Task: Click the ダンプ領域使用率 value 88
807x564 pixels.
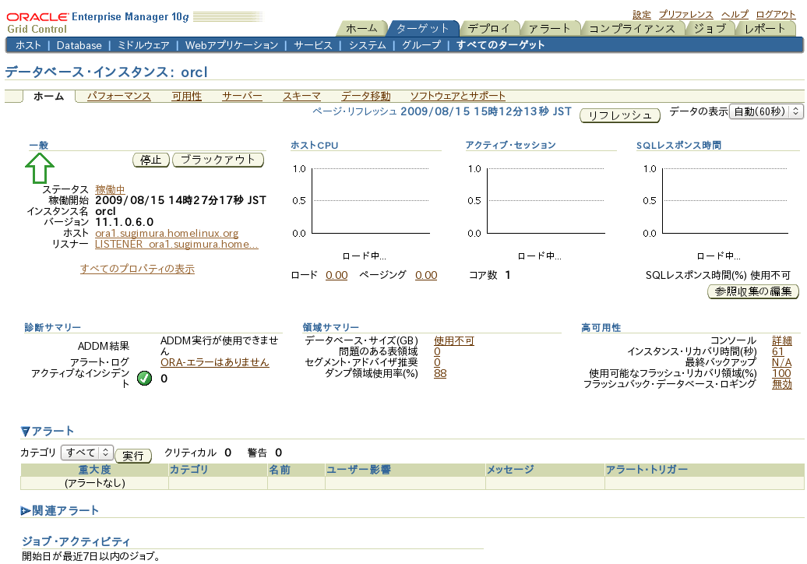Action: point(440,373)
